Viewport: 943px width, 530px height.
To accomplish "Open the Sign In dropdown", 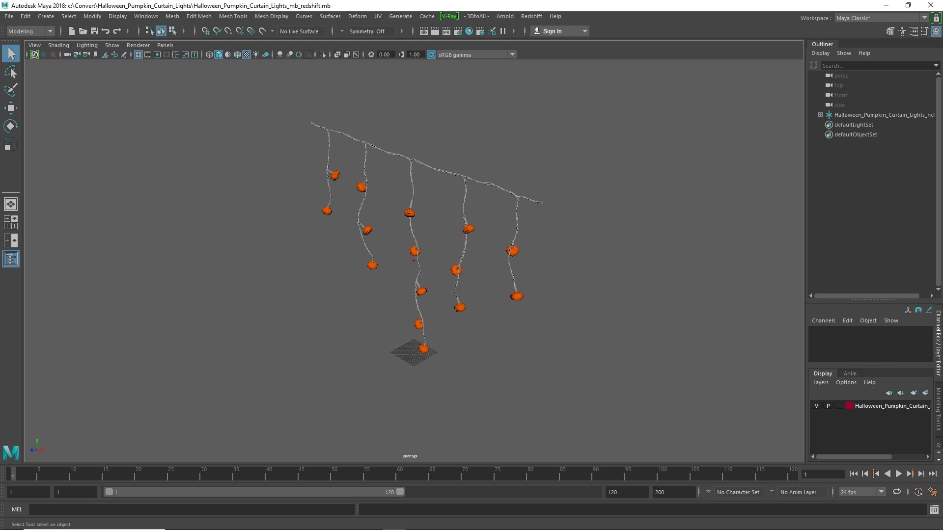I will 560,31.
